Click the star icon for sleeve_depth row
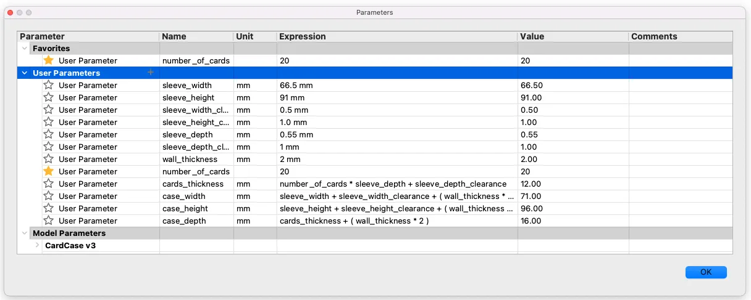 [x=49, y=134]
